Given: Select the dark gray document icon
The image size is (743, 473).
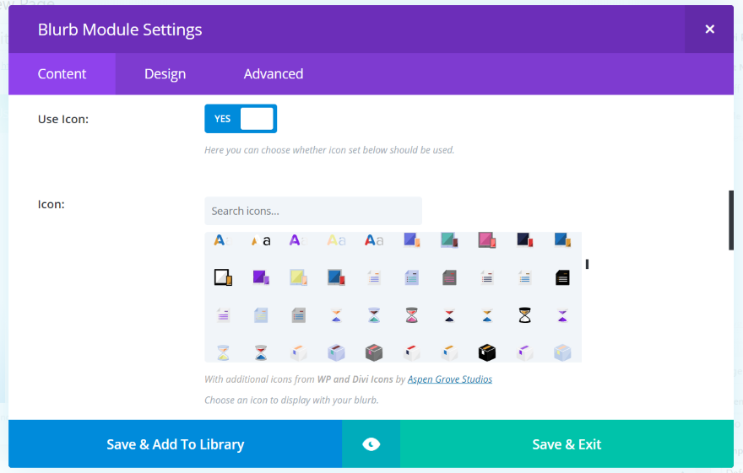Looking at the screenshot, I should [x=449, y=277].
